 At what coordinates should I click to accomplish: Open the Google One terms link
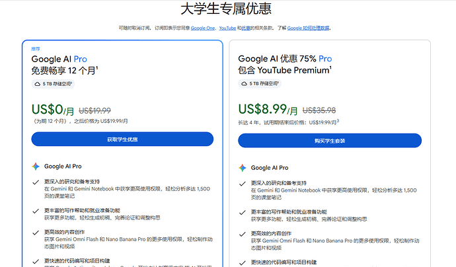click(203, 28)
